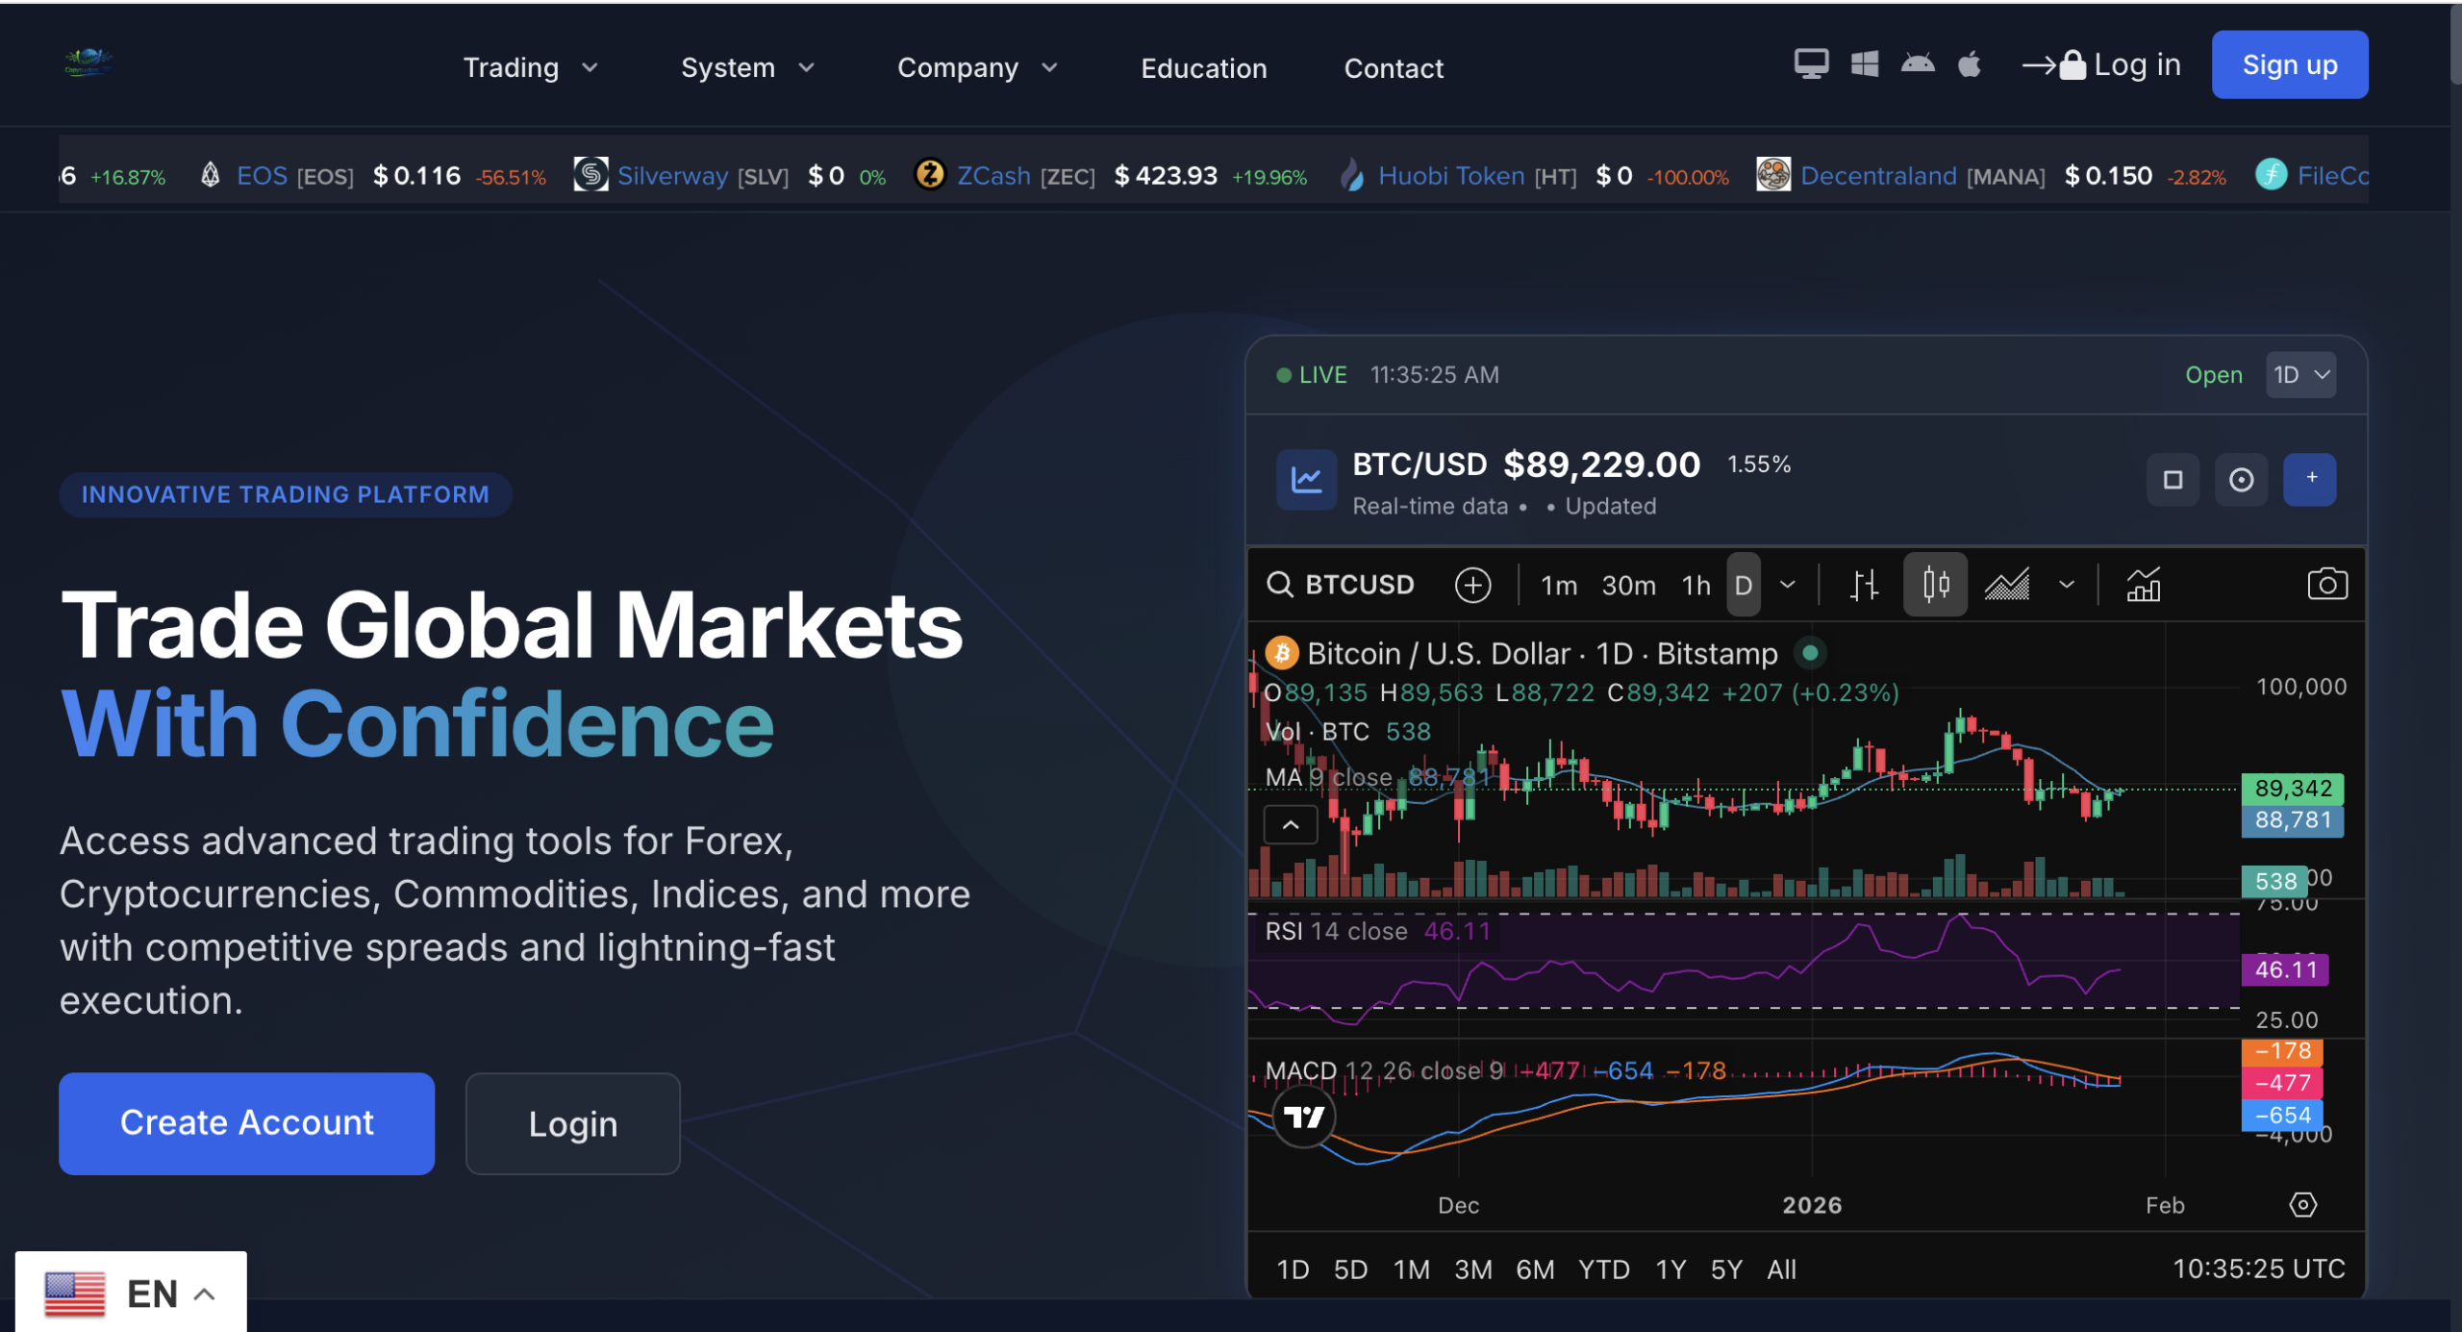
Task: Open the 1D timeframe dropdown
Action: tap(2300, 375)
